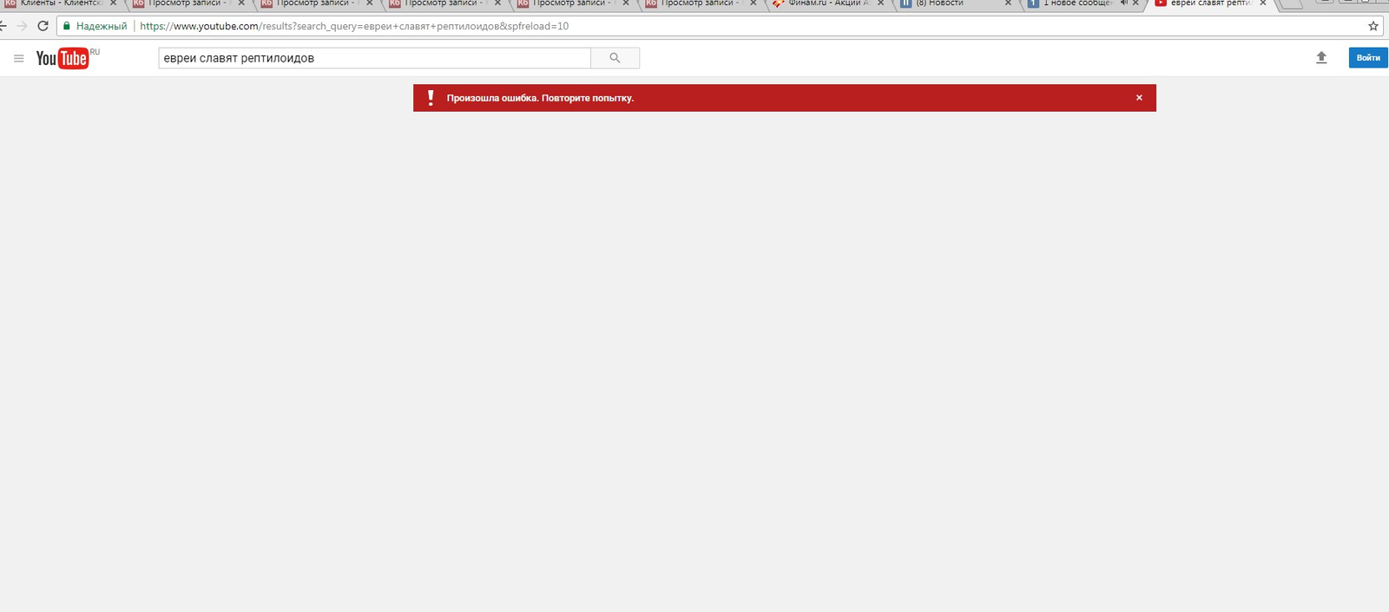Click the browser forward arrow
This screenshot has height=612, width=1389.
coord(23,26)
